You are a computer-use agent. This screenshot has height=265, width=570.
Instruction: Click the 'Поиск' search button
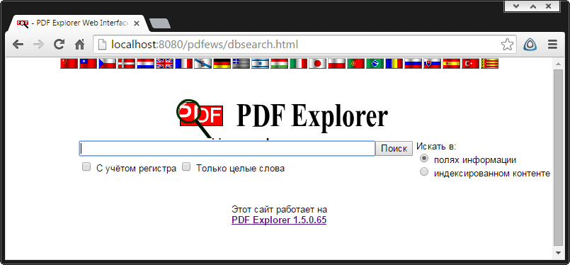(x=394, y=149)
